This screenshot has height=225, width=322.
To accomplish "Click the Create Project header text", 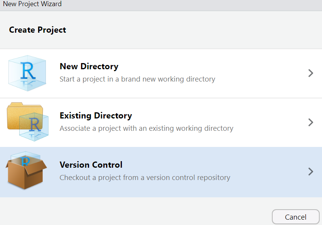I will pos(37,30).
